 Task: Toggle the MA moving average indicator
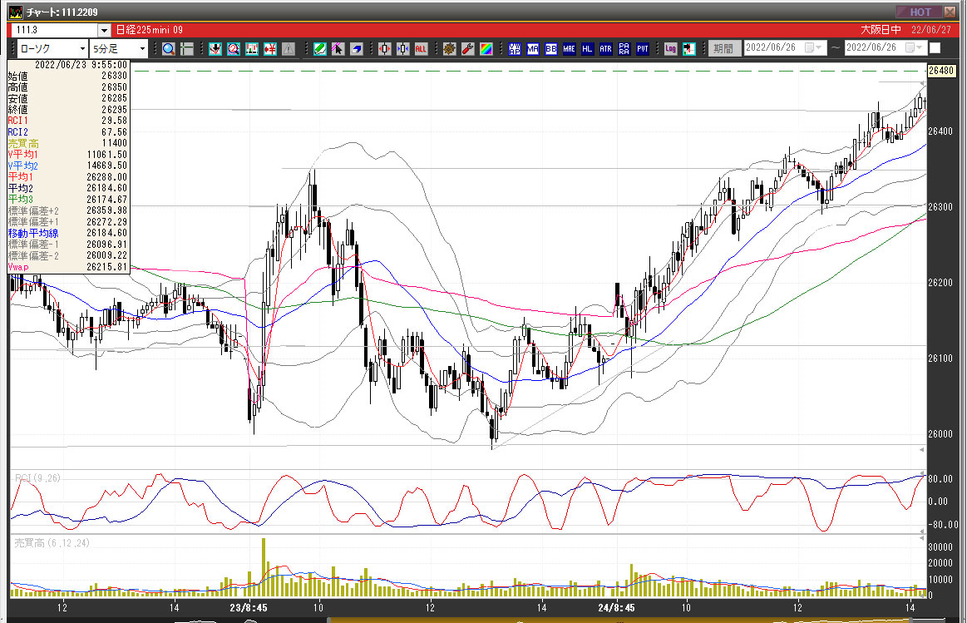click(x=533, y=49)
